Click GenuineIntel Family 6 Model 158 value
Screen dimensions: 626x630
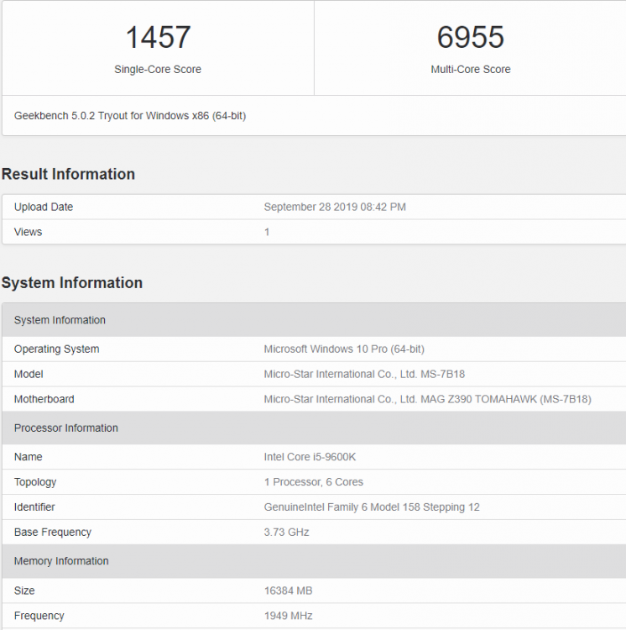click(x=372, y=507)
